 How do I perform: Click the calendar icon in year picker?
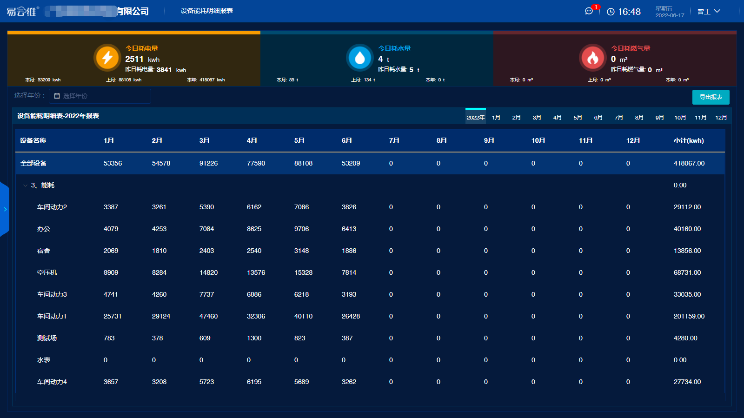coord(57,96)
